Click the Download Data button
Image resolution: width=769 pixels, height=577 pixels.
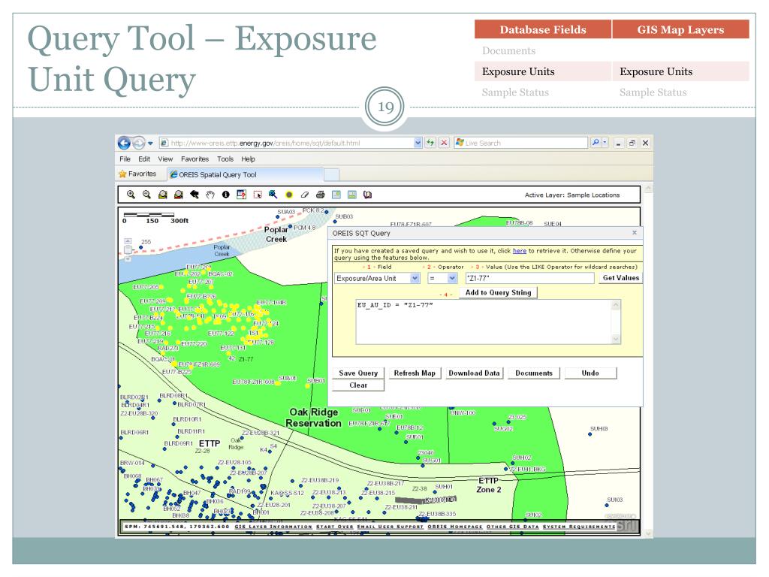475,373
